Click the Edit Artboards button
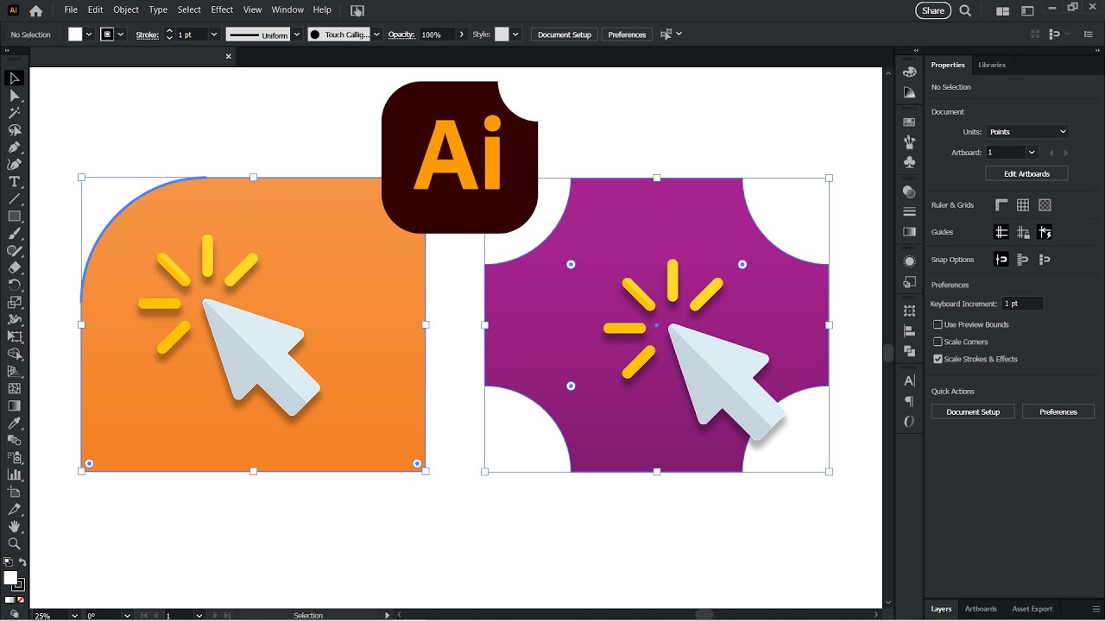 1026,173
